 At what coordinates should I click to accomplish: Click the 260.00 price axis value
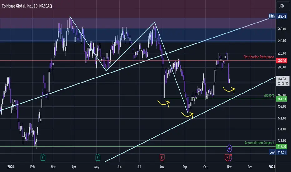282,29
